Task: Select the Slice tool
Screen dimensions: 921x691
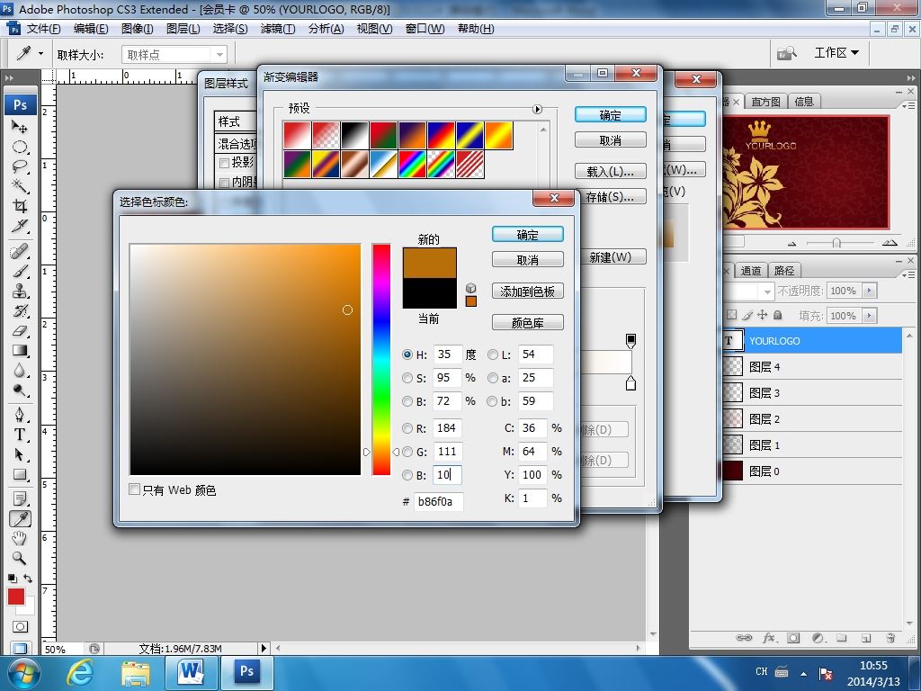Action: point(20,226)
